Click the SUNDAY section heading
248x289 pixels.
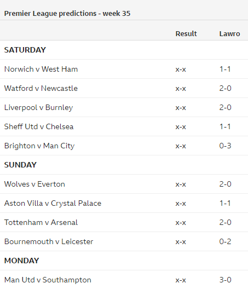(20, 165)
